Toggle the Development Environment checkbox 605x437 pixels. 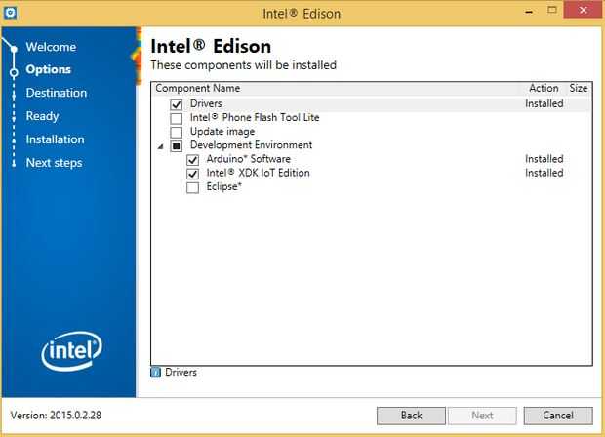pos(177,146)
